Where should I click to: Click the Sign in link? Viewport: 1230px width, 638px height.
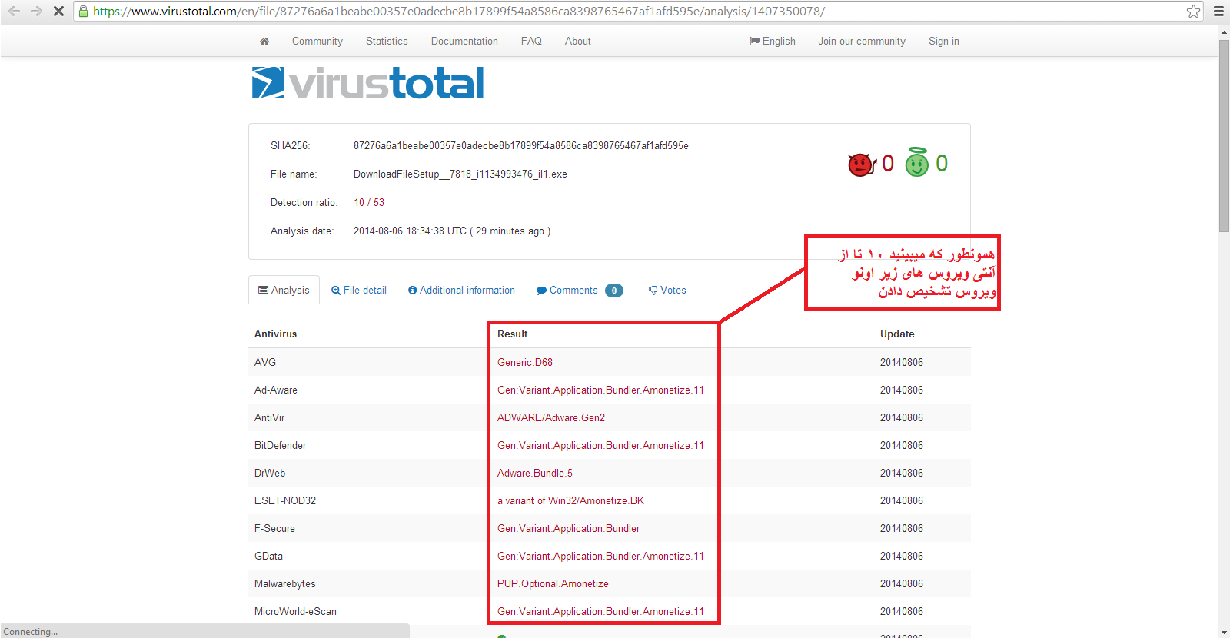[x=943, y=42]
